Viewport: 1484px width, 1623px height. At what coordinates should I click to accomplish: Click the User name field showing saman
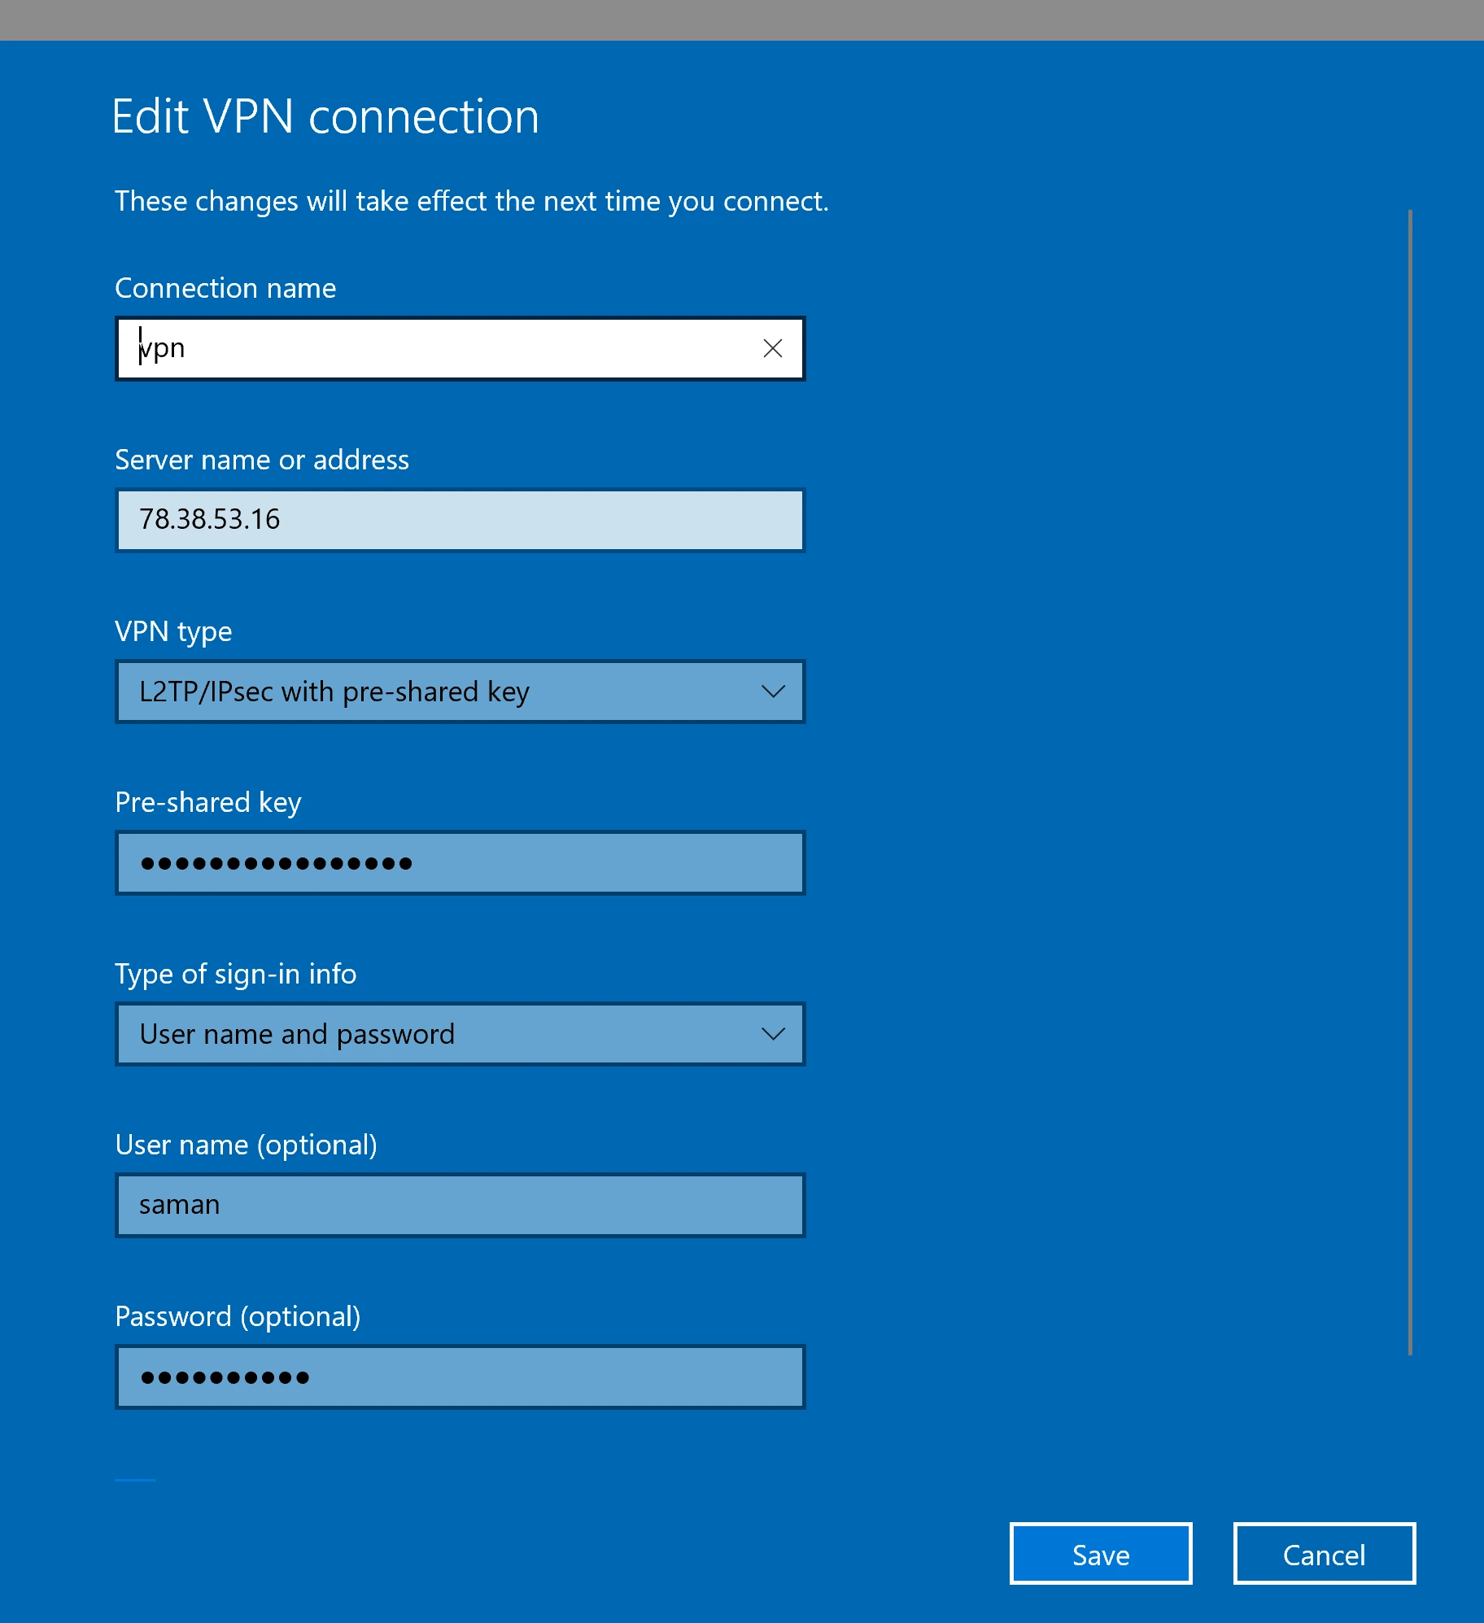click(x=460, y=1205)
